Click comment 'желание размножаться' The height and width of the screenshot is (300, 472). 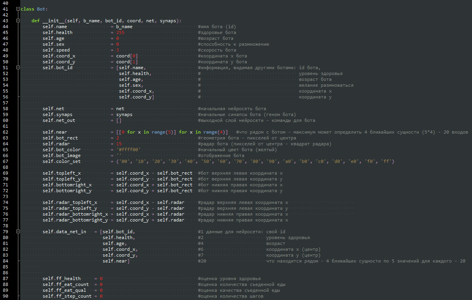(326, 85)
